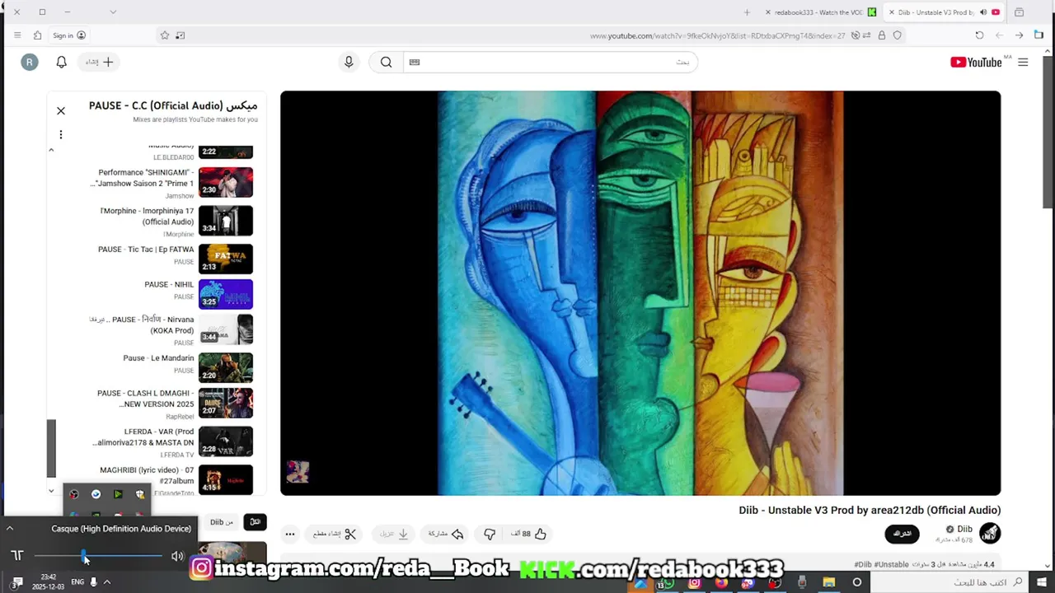Open the Diib channel avatar
Screen dimensions: 1055x593
[x=990, y=534]
